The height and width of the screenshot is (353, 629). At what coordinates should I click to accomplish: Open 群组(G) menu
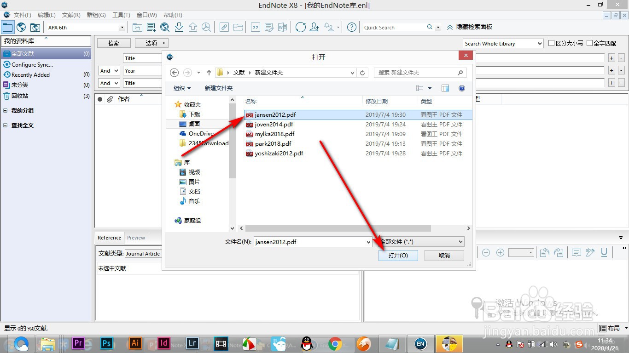(96, 15)
